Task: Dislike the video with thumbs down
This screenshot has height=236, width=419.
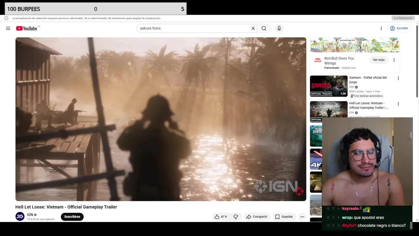Action: [x=236, y=217]
